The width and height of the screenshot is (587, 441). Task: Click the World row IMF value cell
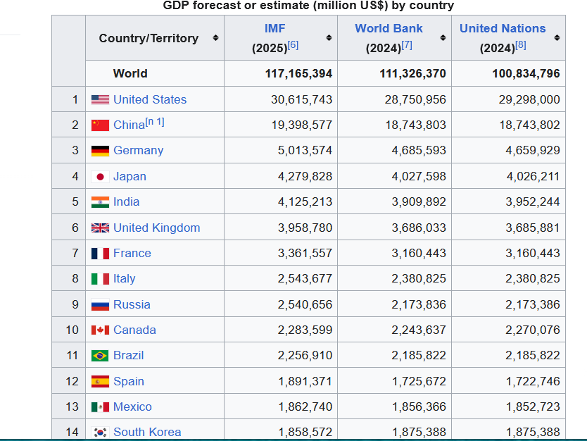(x=298, y=73)
